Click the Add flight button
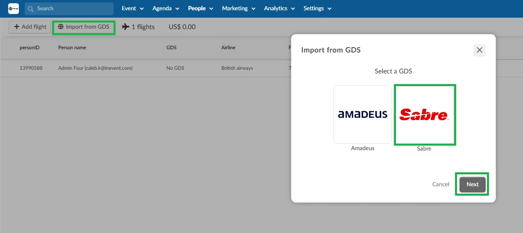The width and height of the screenshot is (523, 233). [30, 27]
